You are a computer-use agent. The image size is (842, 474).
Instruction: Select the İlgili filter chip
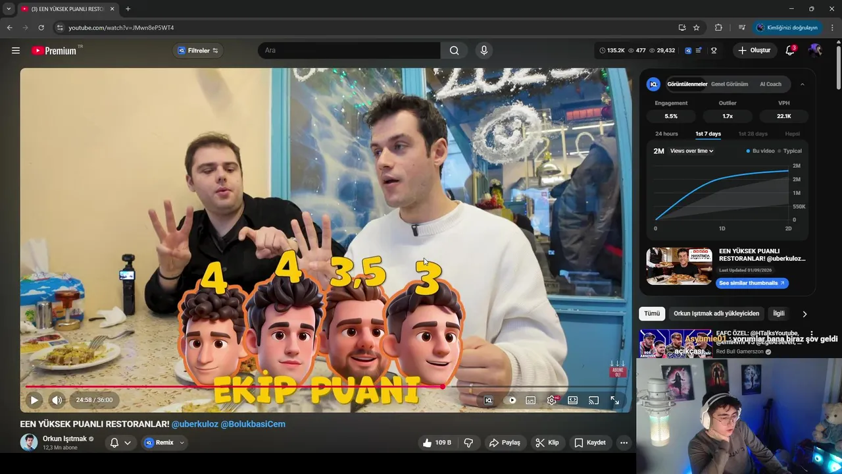[779, 314]
